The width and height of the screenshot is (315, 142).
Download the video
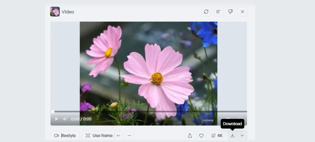click(x=233, y=136)
